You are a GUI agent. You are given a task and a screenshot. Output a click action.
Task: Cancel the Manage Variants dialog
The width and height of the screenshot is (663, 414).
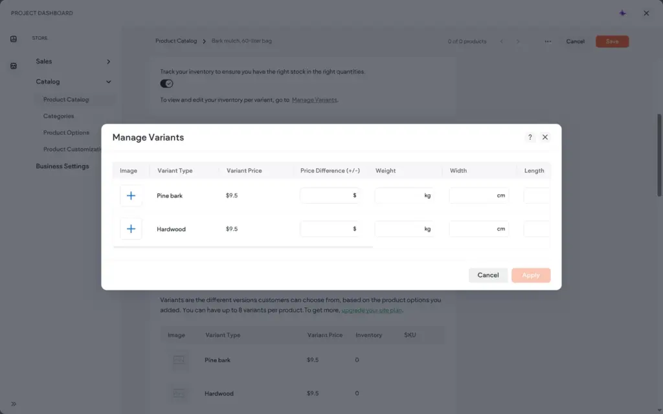pos(488,276)
